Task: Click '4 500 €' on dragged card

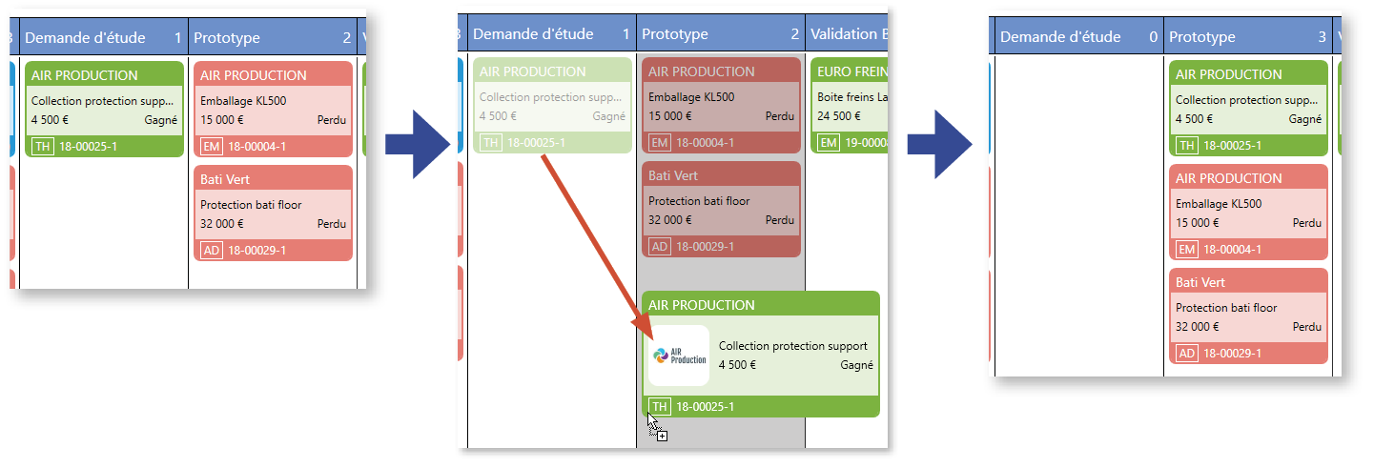Action: (x=737, y=365)
